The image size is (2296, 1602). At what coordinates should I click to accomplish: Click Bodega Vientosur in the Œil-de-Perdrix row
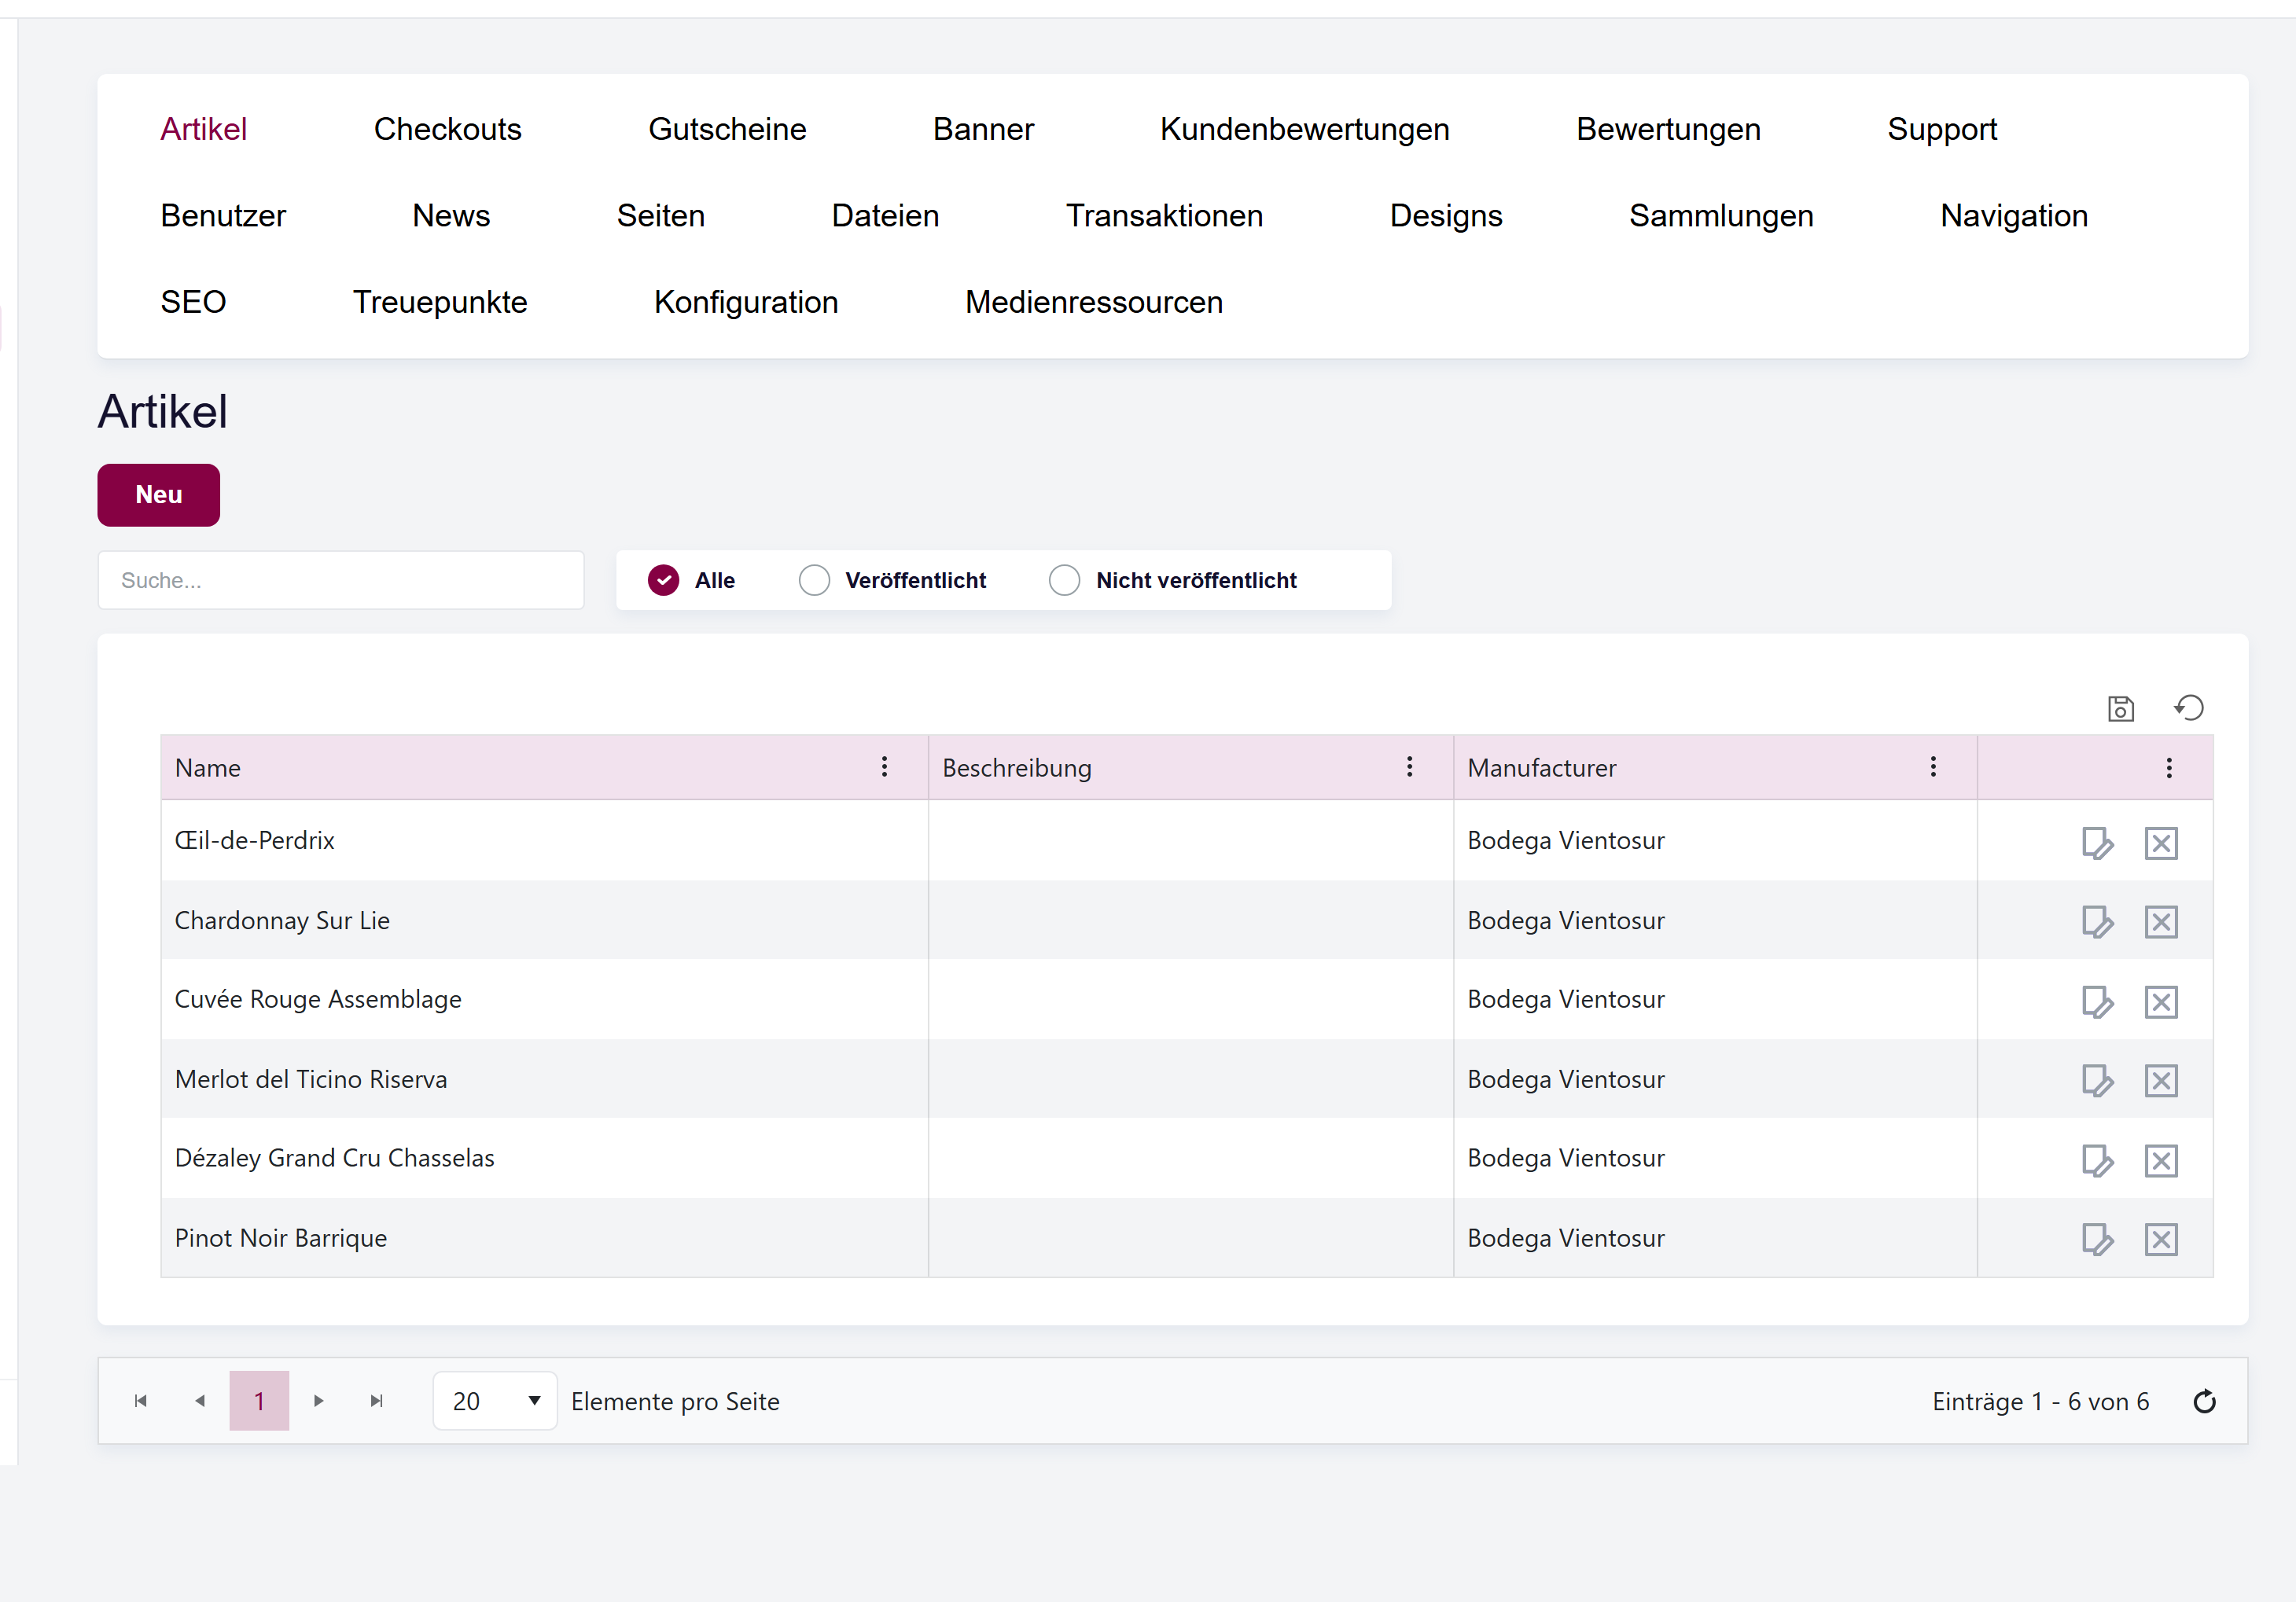pyautogui.click(x=1565, y=840)
